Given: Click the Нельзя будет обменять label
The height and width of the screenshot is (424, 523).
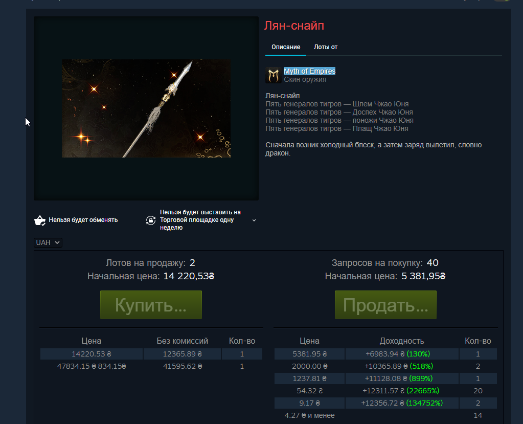Looking at the screenshot, I should 83,220.
